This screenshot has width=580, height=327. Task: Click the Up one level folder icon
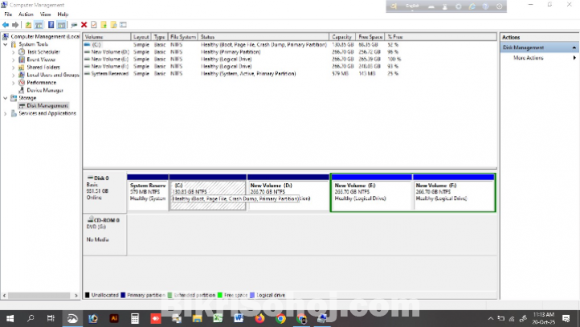click(x=28, y=25)
